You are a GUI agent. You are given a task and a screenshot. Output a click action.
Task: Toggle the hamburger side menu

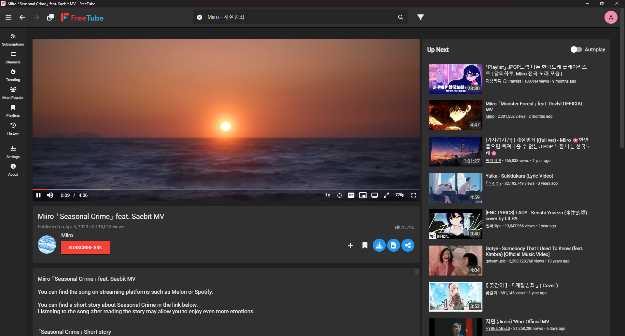coord(8,17)
